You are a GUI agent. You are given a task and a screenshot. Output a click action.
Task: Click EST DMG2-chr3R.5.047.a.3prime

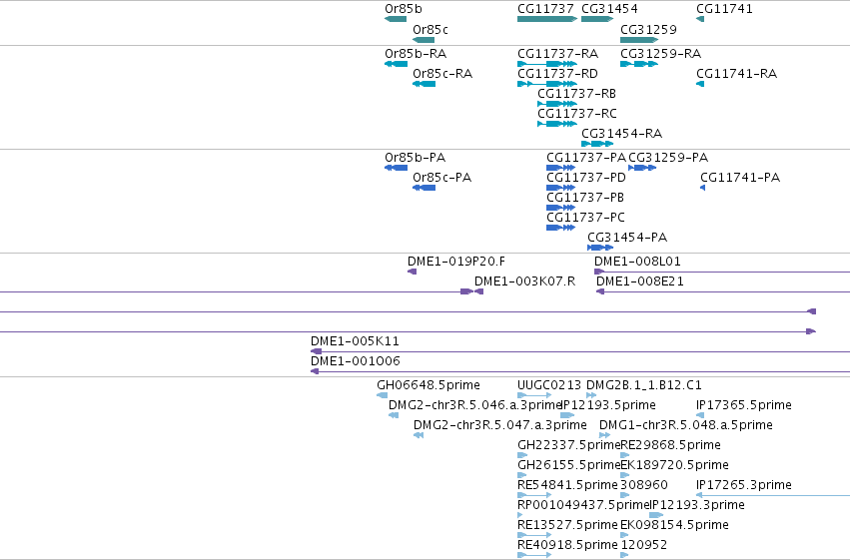click(419, 435)
